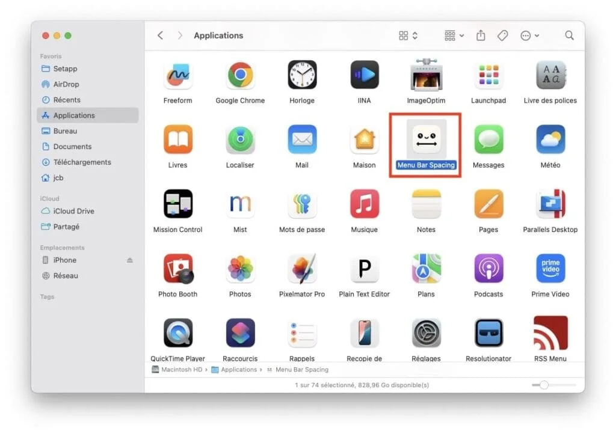
Task: Launch the Resolutionator app
Action: (x=488, y=334)
